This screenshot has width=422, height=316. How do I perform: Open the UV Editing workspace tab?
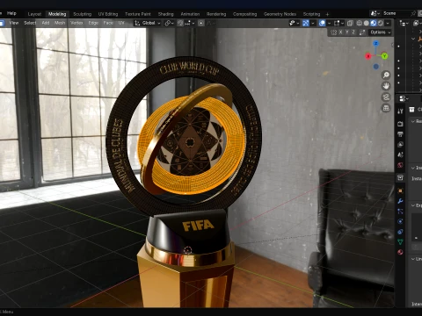(x=108, y=14)
